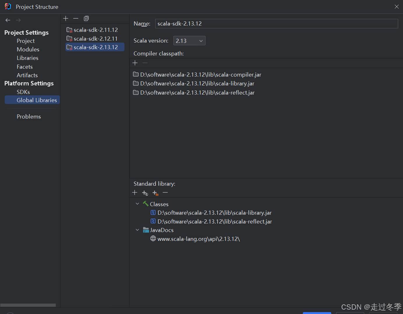Click the specify documentation URL icon
The image size is (403, 314).
pyautogui.click(x=145, y=193)
